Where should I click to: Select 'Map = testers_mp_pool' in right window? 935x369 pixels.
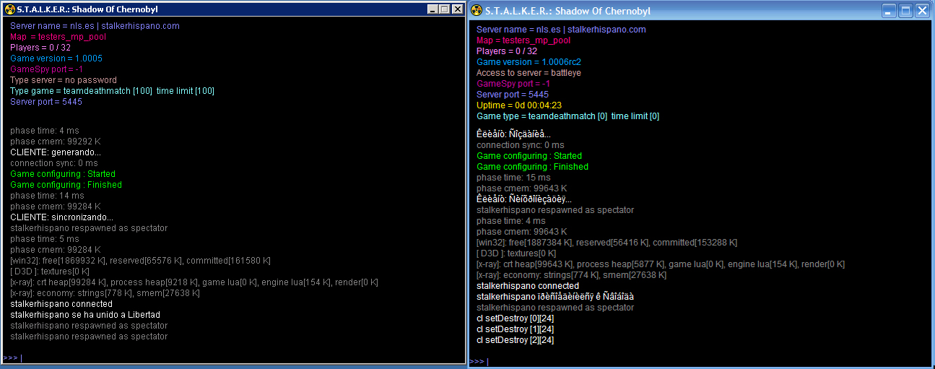(x=523, y=40)
